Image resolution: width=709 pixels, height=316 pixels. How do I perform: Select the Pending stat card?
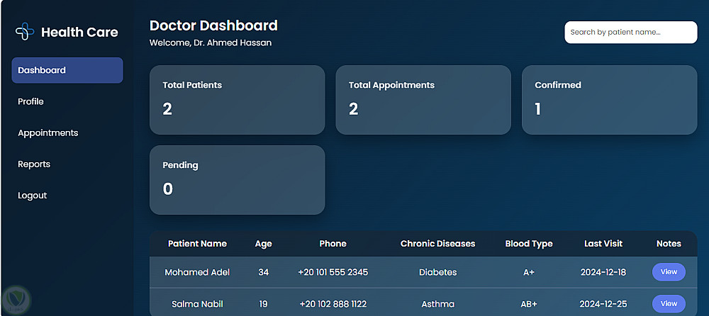click(237, 180)
